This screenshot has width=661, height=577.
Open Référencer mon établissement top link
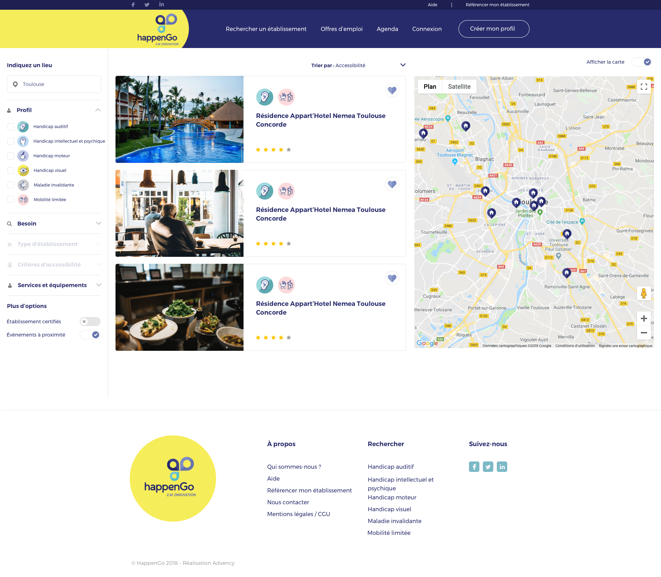(497, 5)
